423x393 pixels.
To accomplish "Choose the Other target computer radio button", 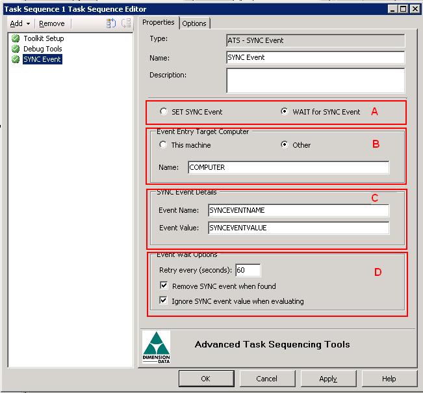I will (x=285, y=144).
